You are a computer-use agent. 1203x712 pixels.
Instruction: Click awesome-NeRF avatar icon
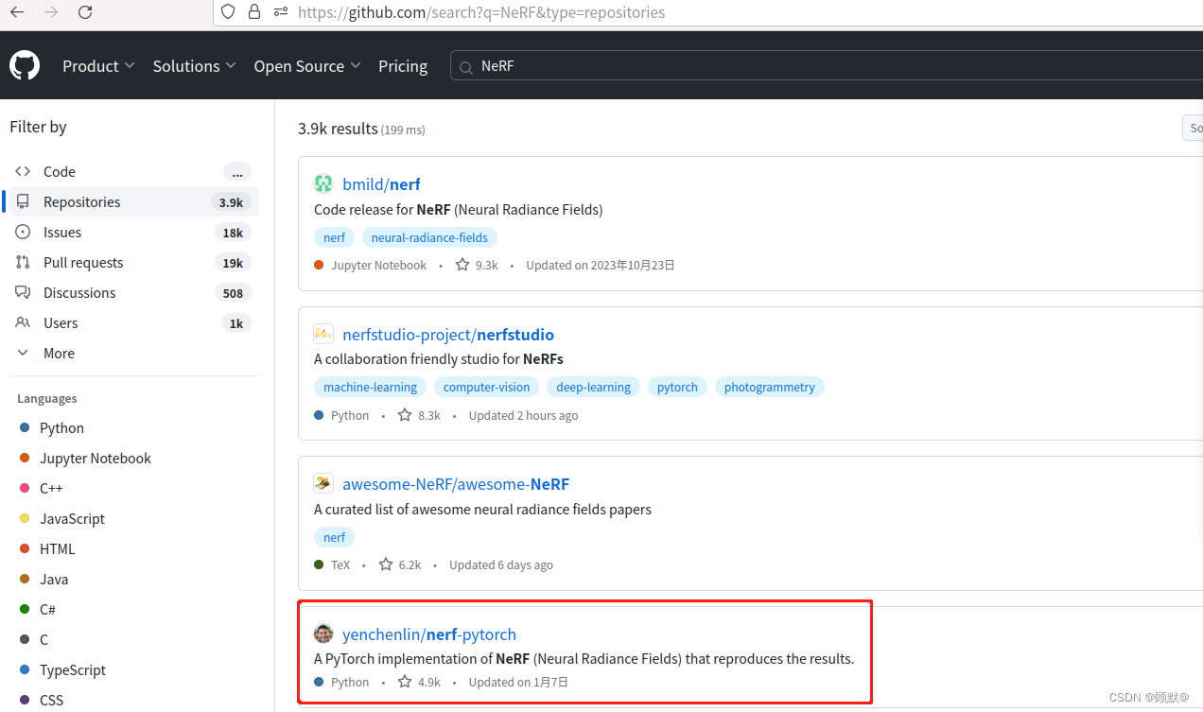pos(323,483)
